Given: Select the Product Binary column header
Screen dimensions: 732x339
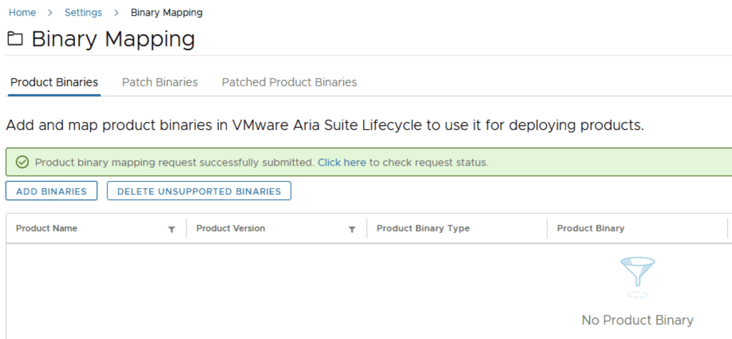Looking at the screenshot, I should click(x=590, y=228).
